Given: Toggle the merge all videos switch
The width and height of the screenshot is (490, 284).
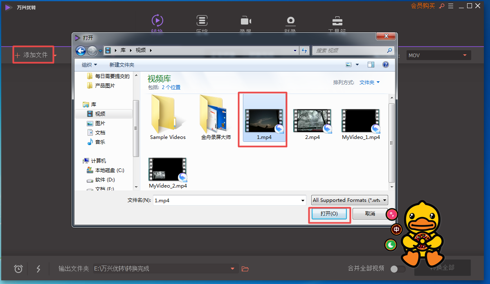Looking at the screenshot, I should (398, 269).
